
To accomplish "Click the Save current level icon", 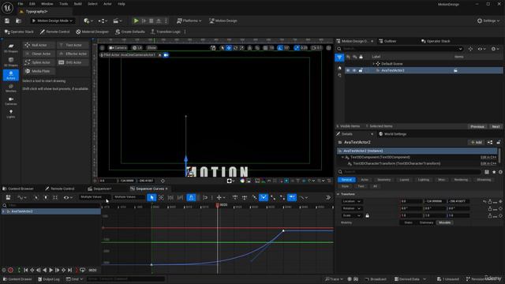I will [7, 21].
